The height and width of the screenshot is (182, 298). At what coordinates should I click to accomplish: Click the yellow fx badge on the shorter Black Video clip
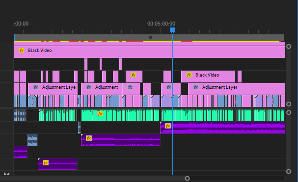(x=189, y=75)
